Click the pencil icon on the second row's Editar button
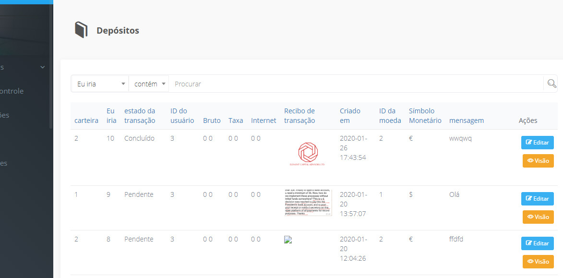 tap(530, 198)
